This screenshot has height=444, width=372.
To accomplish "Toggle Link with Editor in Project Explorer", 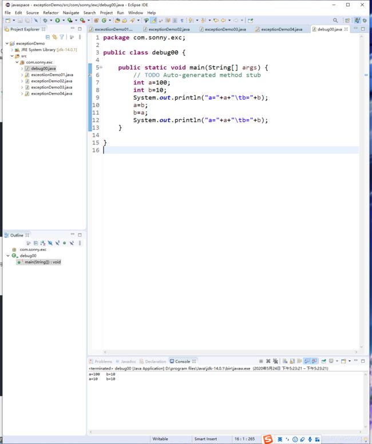I will click(54, 37).
